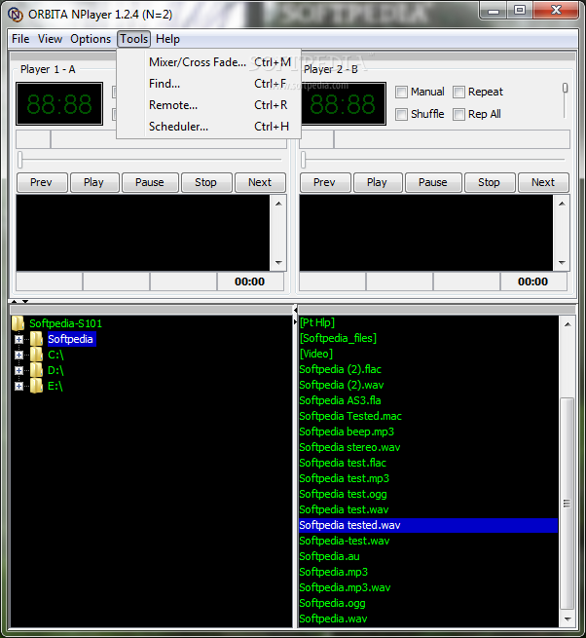The width and height of the screenshot is (586, 638).
Task: Click Pause in Player 2
Action: (x=433, y=182)
